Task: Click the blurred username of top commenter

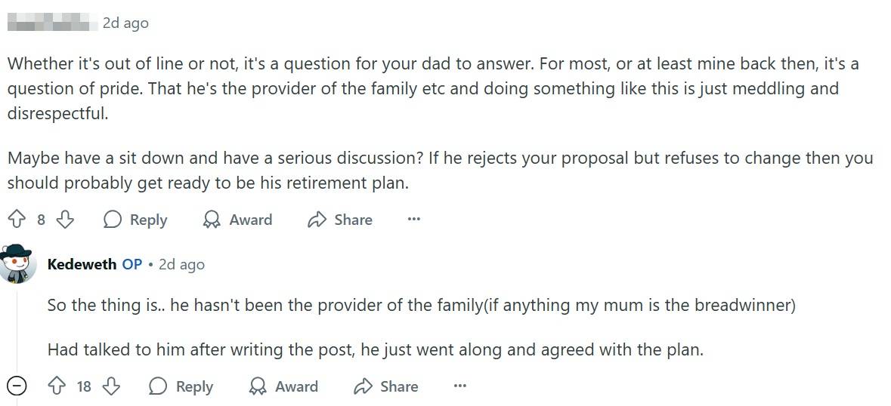Action: coord(51,23)
